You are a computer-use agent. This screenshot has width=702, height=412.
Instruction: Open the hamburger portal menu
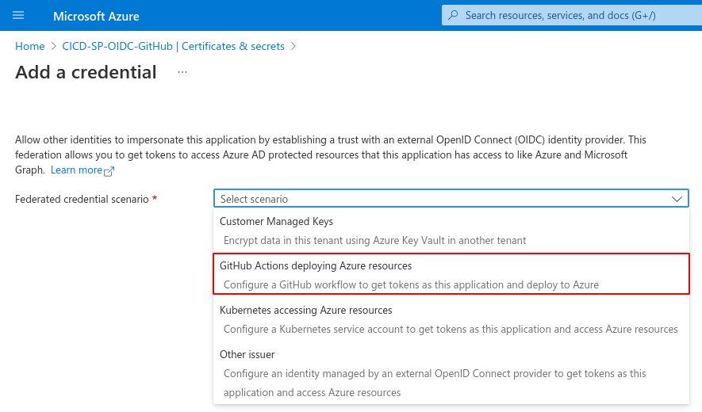pos(18,16)
